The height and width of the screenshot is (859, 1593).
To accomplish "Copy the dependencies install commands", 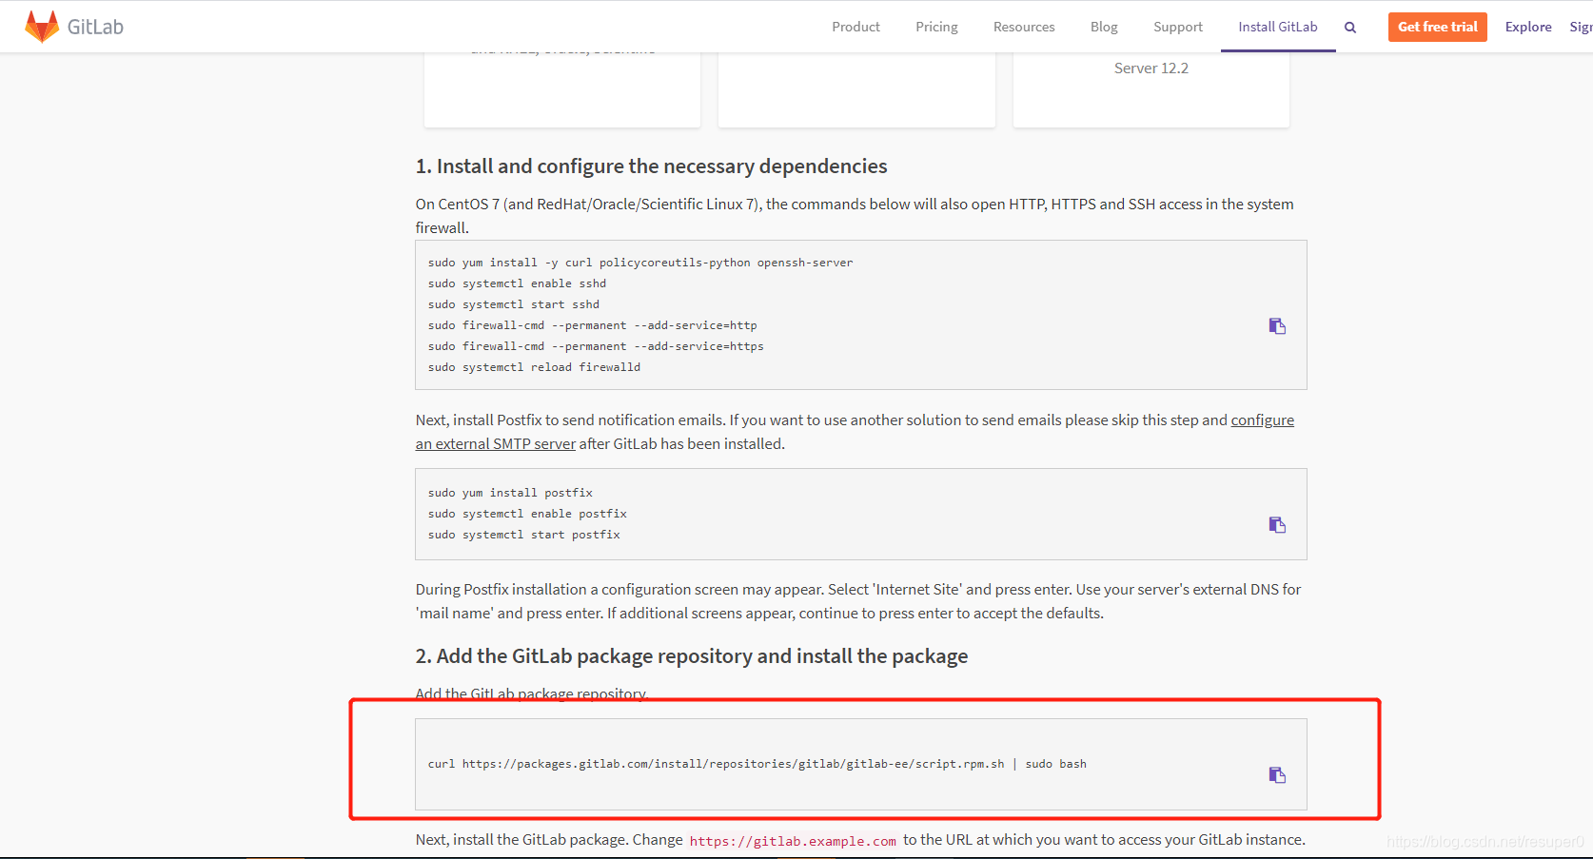I will click(x=1277, y=326).
